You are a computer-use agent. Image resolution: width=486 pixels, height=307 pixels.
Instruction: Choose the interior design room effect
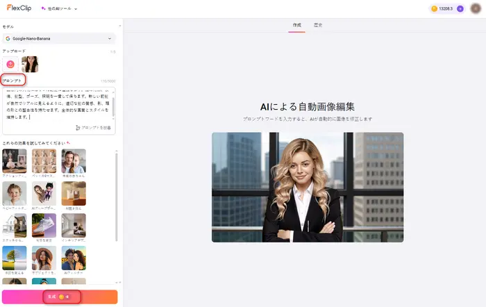tap(74, 226)
